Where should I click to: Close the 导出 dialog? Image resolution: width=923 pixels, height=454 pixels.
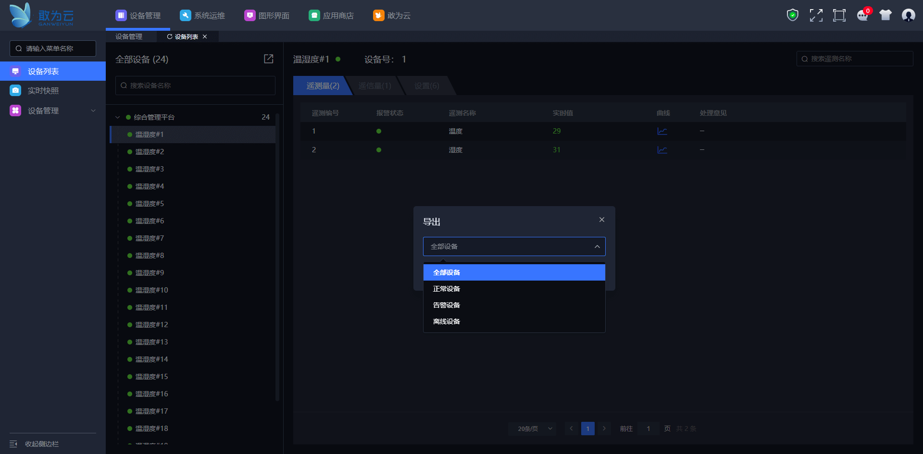(601, 220)
